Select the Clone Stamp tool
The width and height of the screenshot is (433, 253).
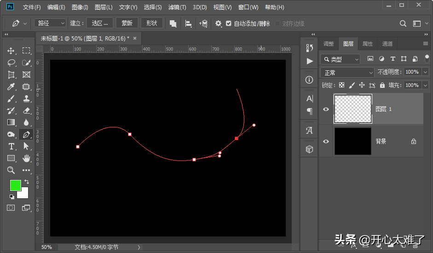pos(26,98)
